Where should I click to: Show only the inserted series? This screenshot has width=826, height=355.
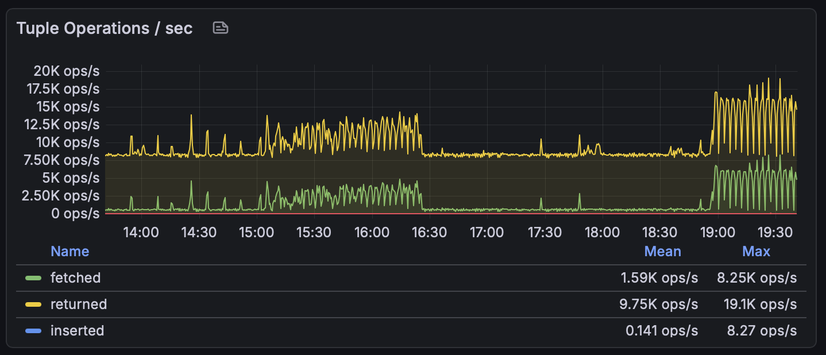(x=78, y=330)
